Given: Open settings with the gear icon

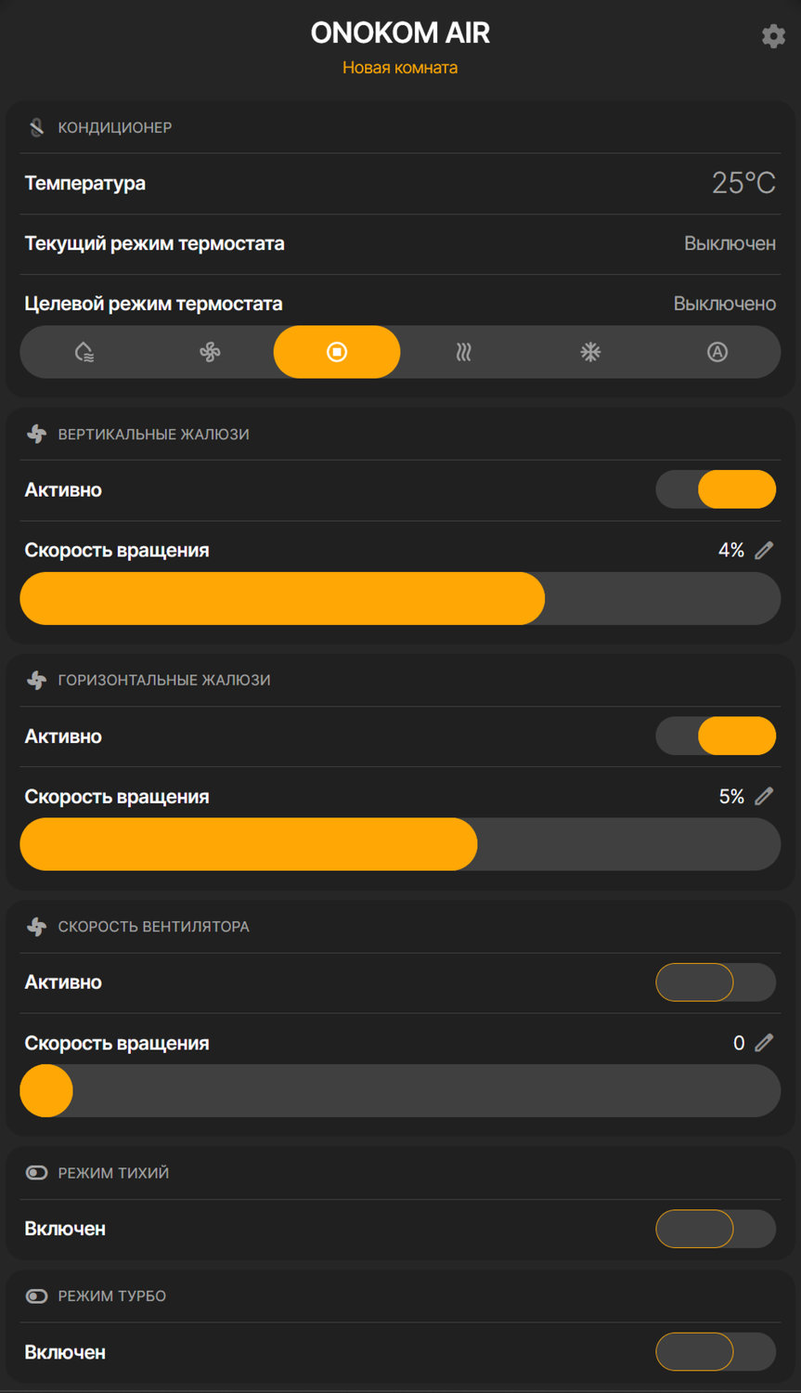Looking at the screenshot, I should (x=773, y=36).
